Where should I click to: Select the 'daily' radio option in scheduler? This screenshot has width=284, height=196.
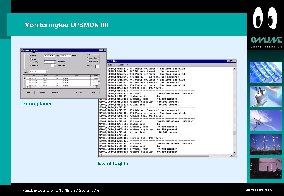(31, 59)
